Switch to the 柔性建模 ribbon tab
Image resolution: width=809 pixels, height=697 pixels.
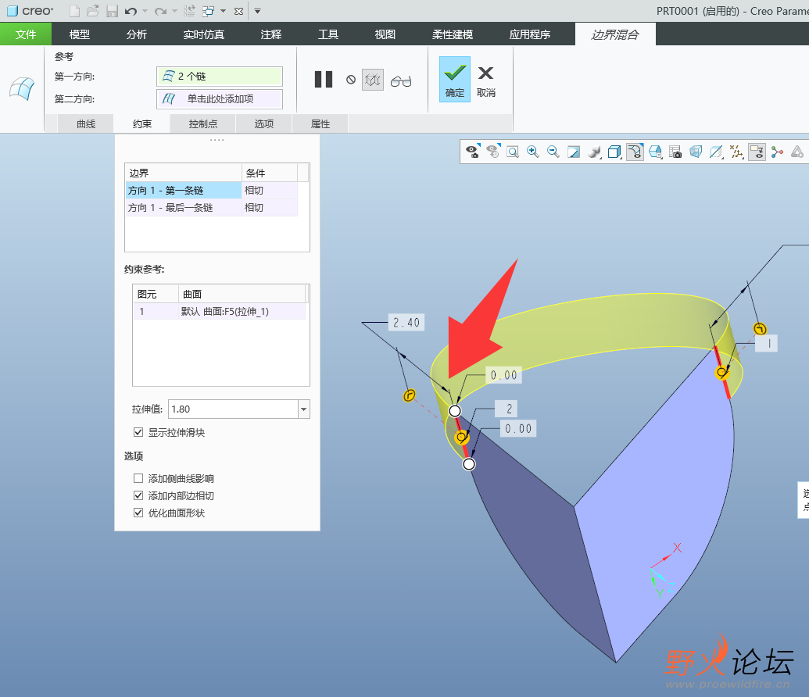pyautogui.click(x=453, y=34)
